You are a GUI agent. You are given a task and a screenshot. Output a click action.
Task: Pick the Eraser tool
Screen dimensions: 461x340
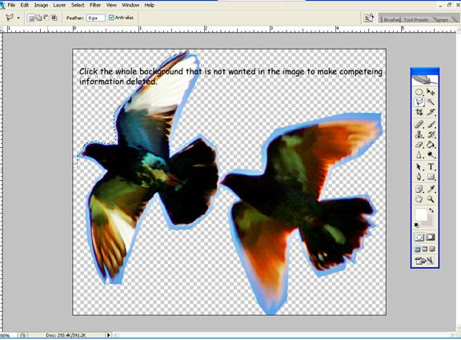[x=419, y=145]
